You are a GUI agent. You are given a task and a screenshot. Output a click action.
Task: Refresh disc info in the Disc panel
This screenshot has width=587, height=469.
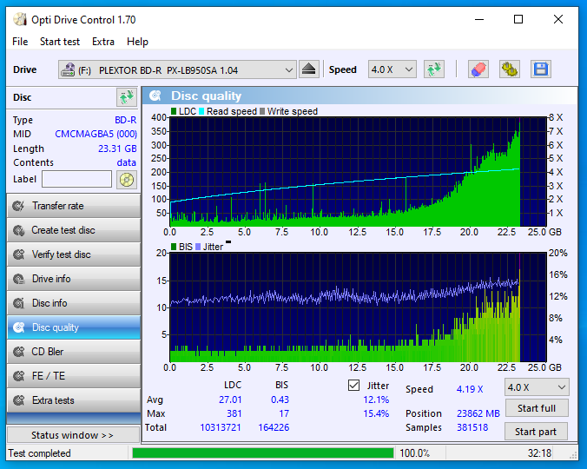pos(127,97)
